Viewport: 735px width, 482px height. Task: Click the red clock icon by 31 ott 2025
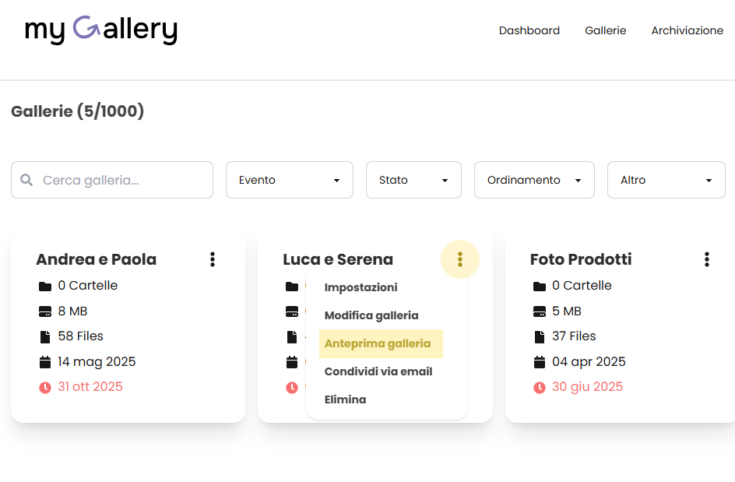click(x=45, y=387)
